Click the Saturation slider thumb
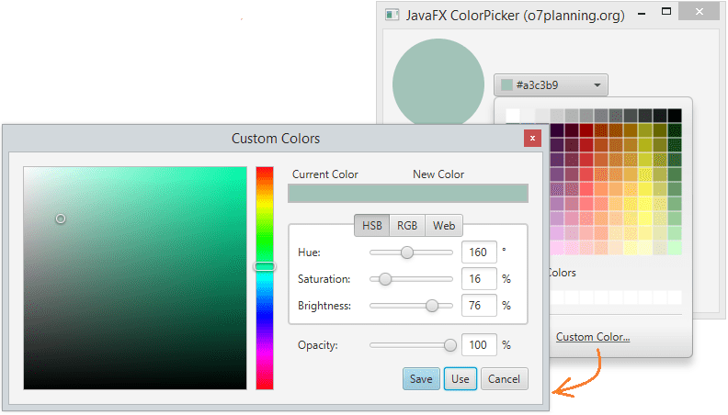 pos(385,279)
